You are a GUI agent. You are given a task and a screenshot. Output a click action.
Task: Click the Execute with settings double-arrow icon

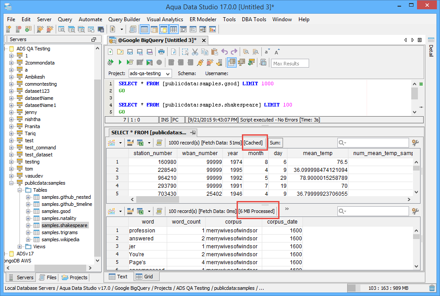[x=110, y=62]
